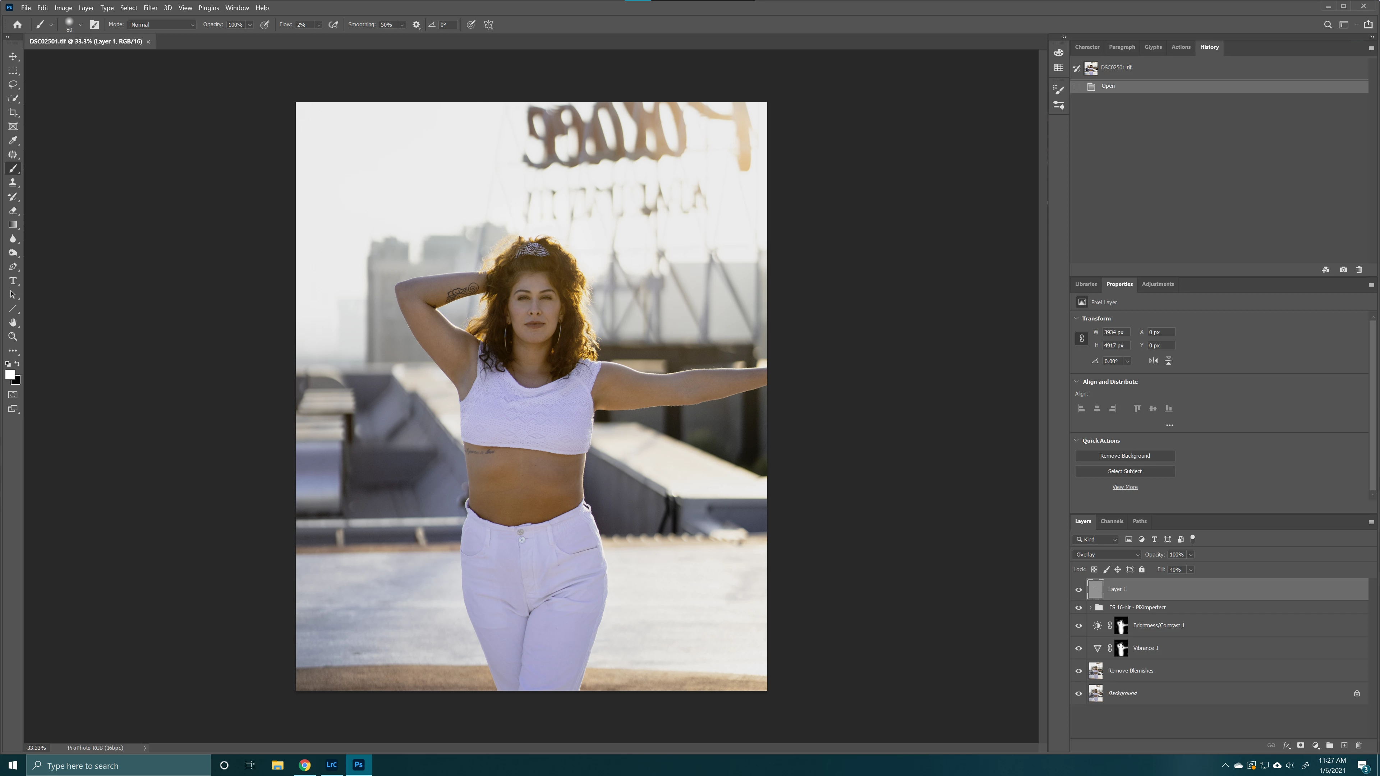The image size is (1380, 776).
Task: Hide the Remove Blemishes layer
Action: [1078, 670]
